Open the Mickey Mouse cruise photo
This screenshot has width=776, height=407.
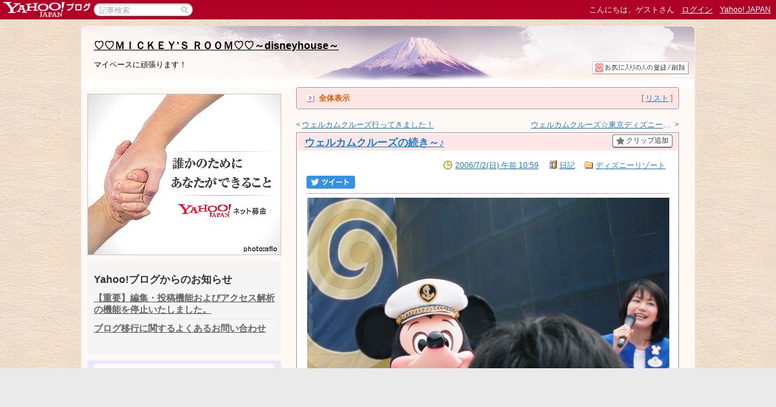tap(488, 283)
